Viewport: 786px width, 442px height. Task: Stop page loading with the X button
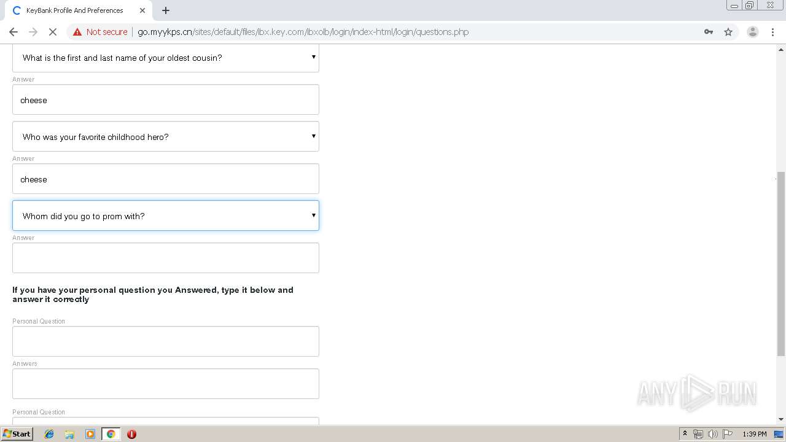(x=53, y=32)
